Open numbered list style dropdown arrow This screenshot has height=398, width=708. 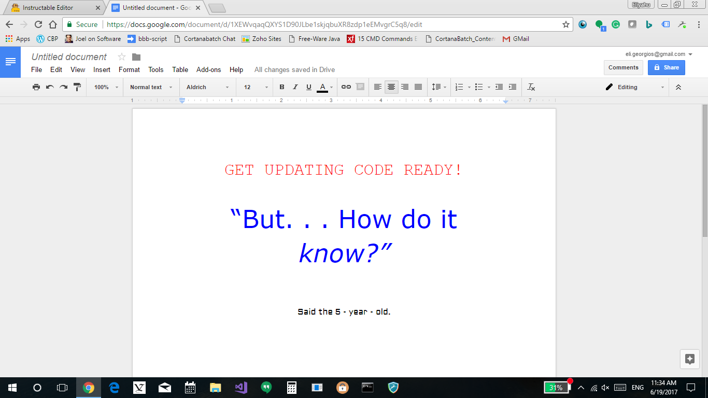(469, 87)
